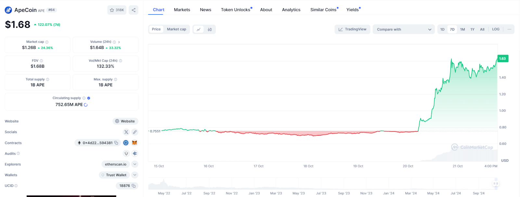
Task: Click Vol/Mkt Cap info icon
Action: coord(121,61)
